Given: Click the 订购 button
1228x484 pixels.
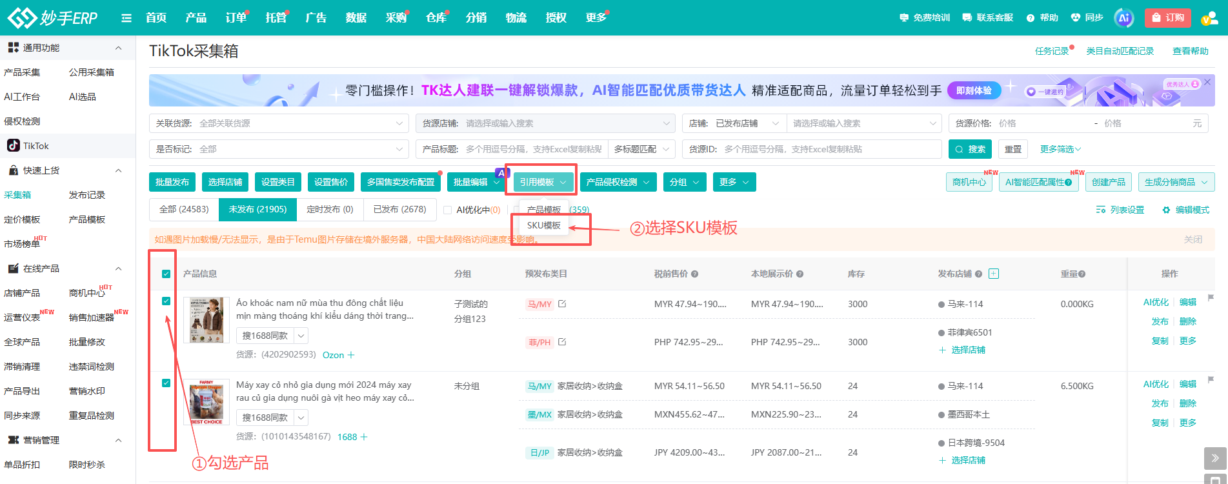Looking at the screenshot, I should click(x=1167, y=17).
